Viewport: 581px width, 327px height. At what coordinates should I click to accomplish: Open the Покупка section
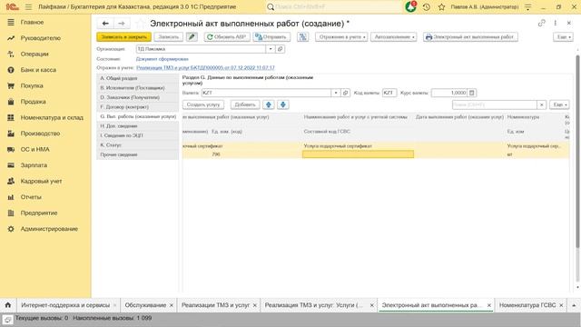tap(32, 86)
